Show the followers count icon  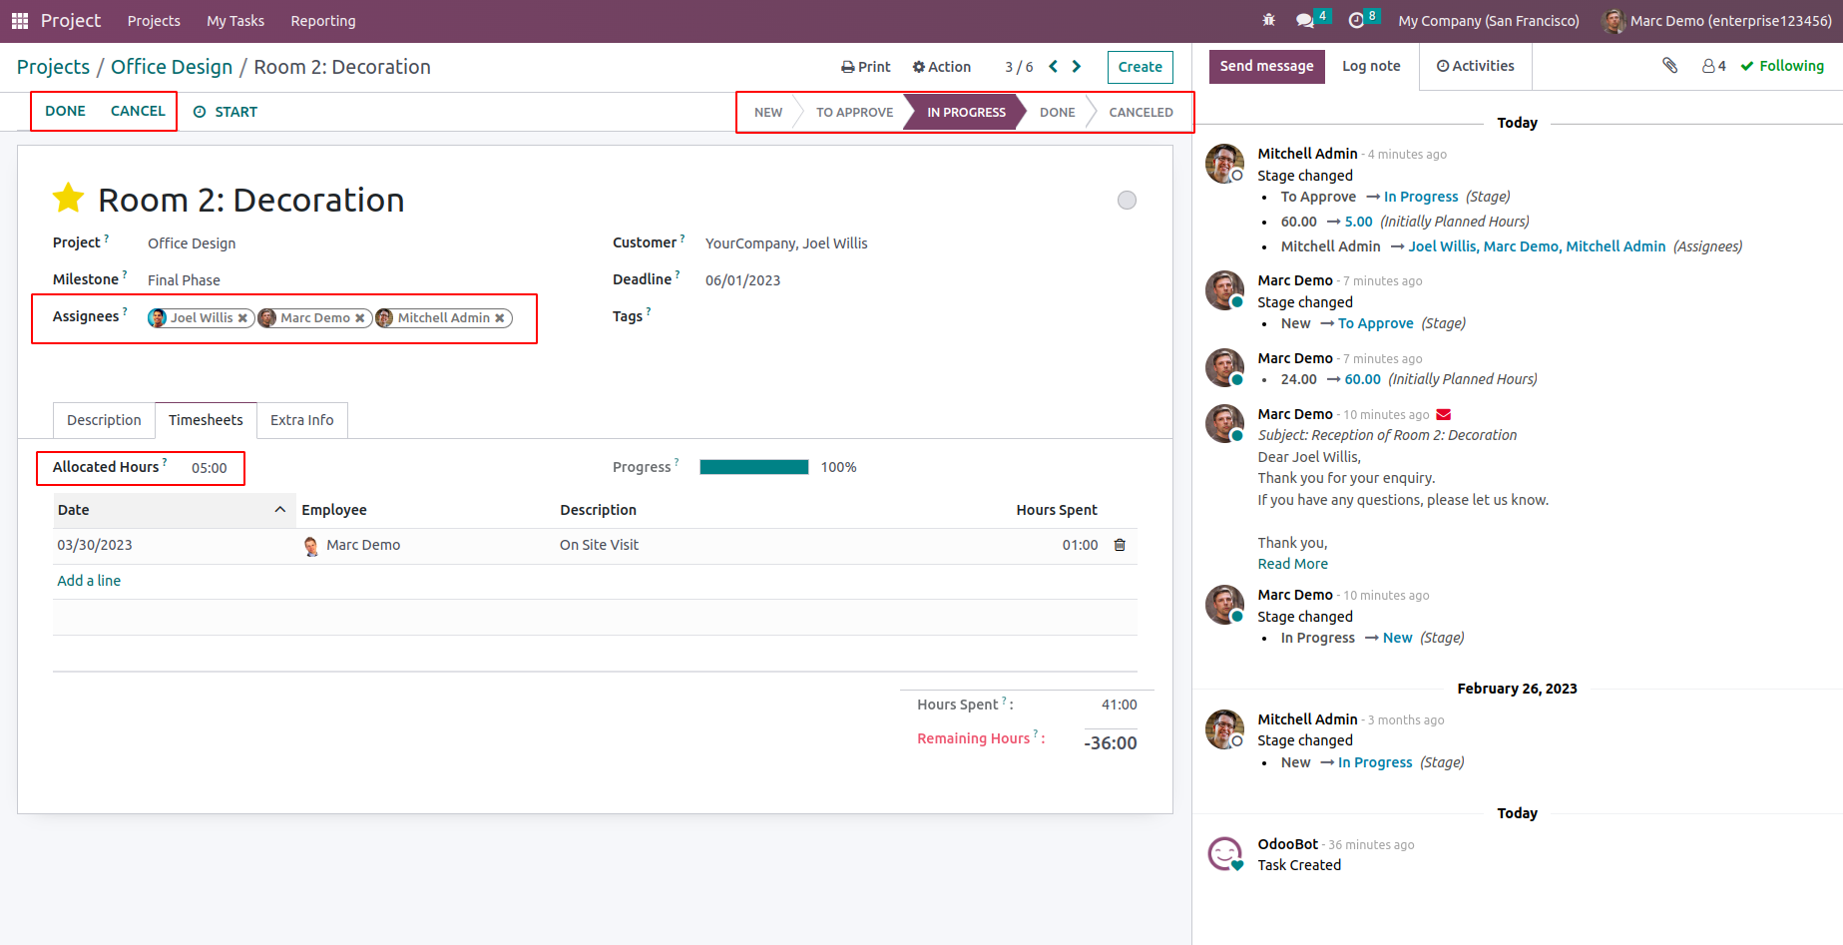point(1713,66)
